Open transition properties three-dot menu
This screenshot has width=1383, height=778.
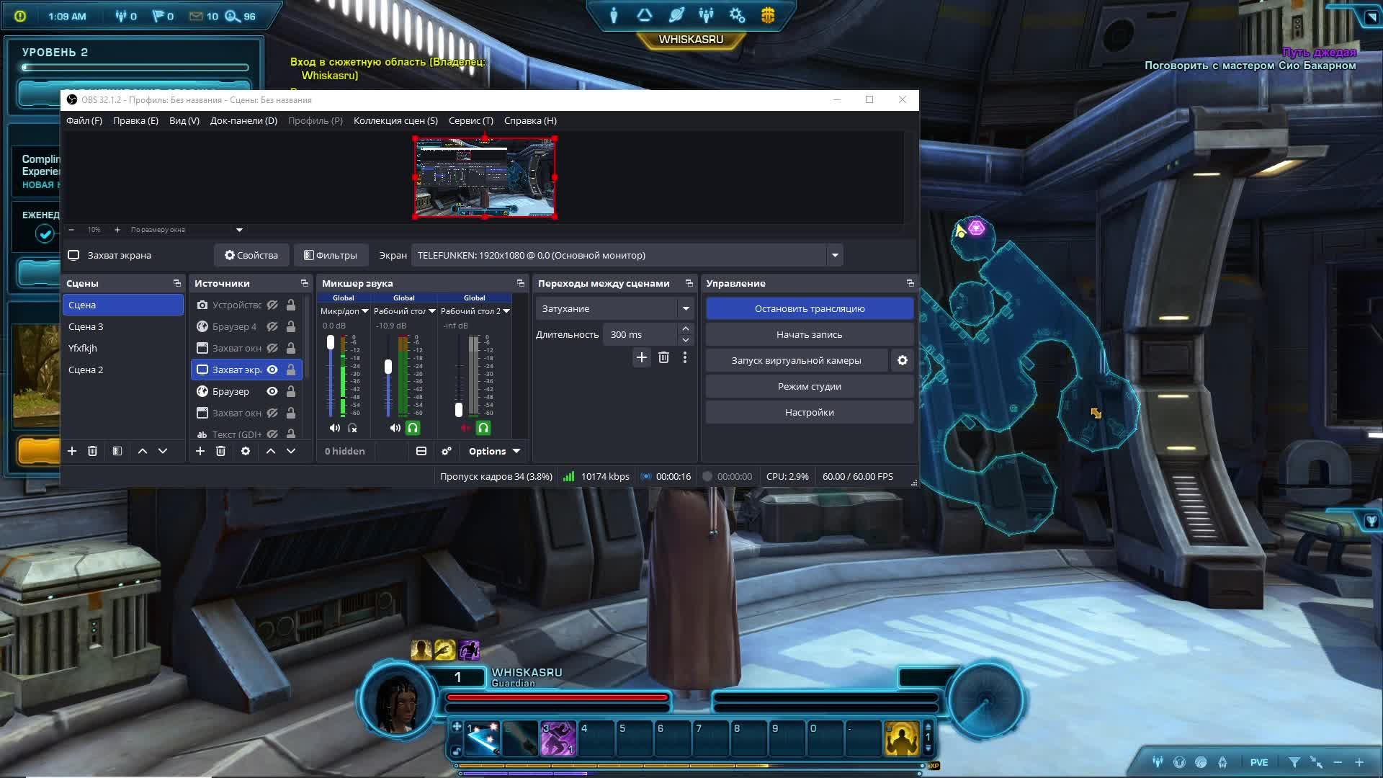(x=685, y=357)
